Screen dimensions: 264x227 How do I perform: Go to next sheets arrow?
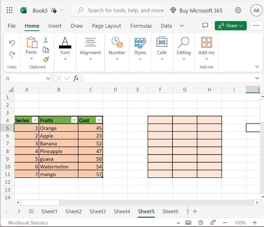19,211
